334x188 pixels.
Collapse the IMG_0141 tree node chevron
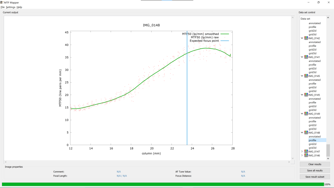[x=302, y=57]
